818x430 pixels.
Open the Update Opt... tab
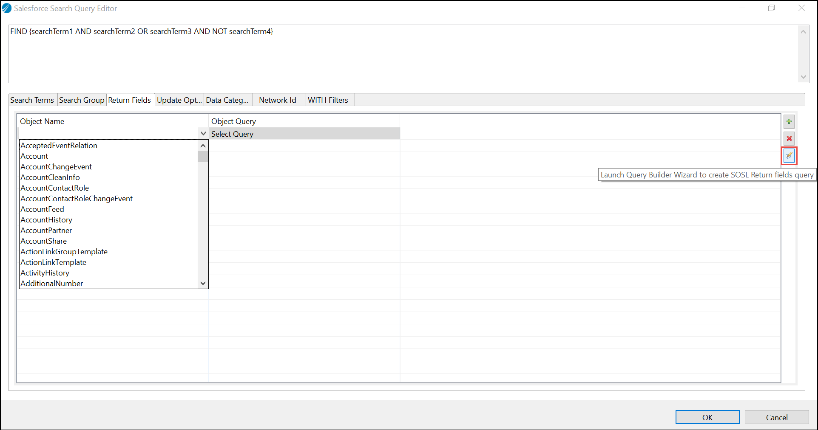tap(179, 100)
